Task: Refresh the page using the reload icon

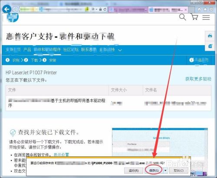Action: coord(105,10)
